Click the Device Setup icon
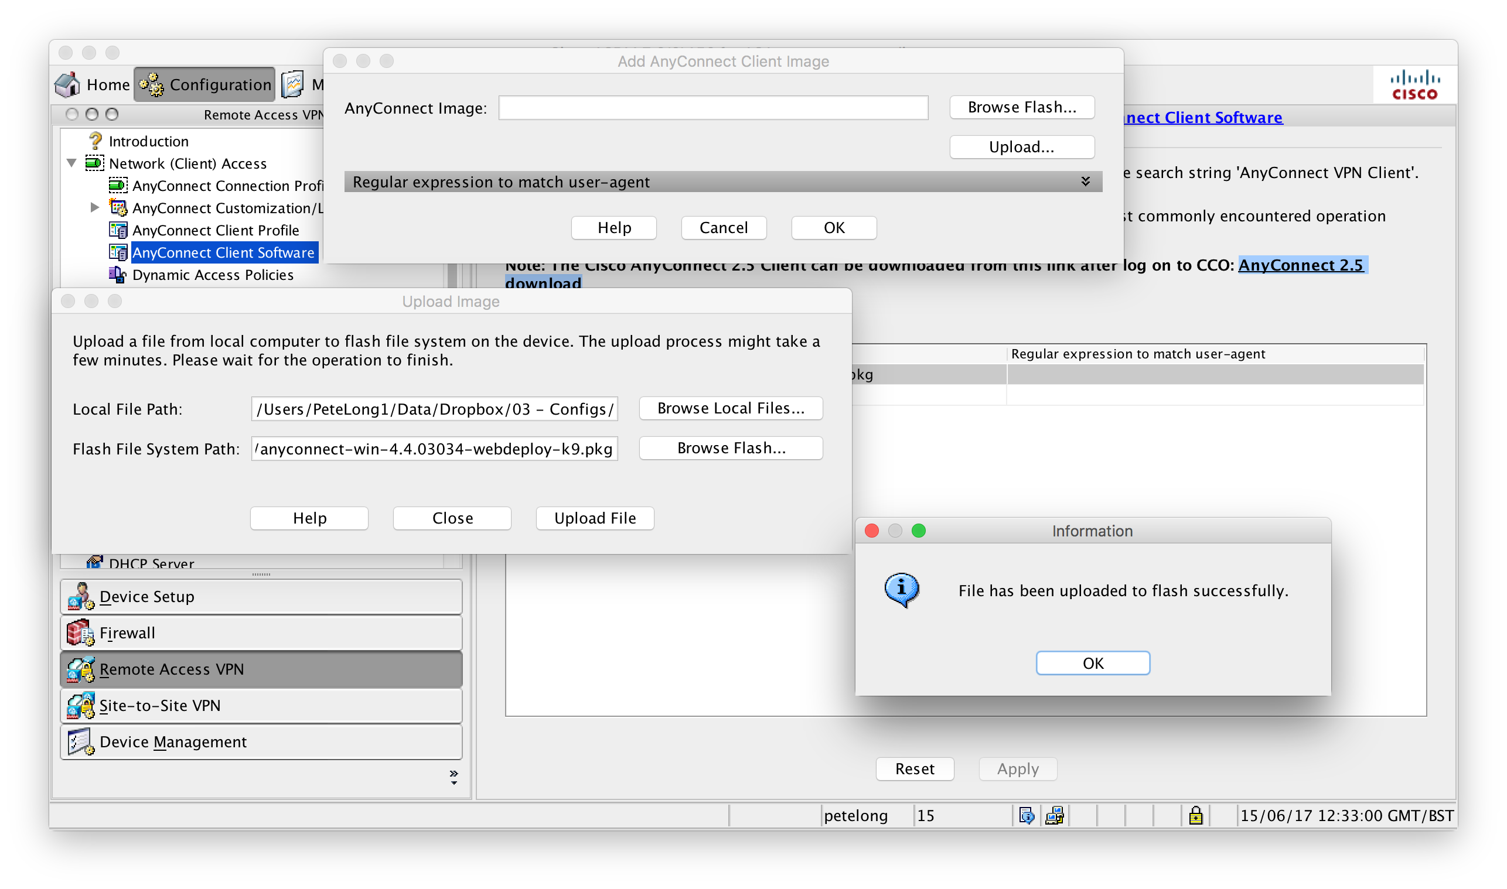 80,597
